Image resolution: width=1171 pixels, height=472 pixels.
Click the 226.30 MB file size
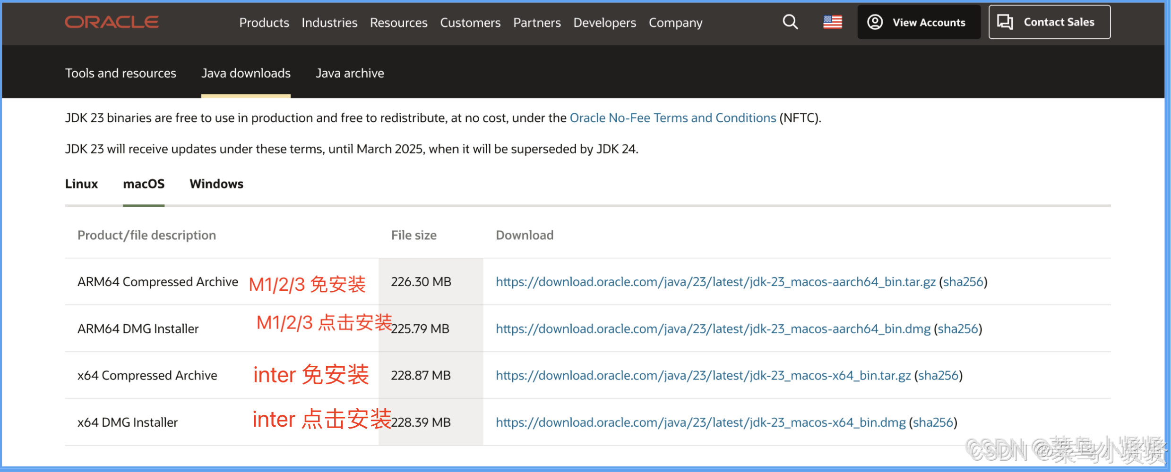(421, 282)
